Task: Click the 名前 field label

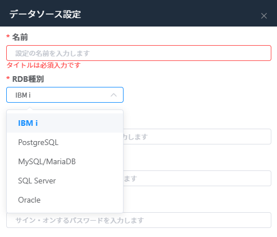Action: [20, 37]
